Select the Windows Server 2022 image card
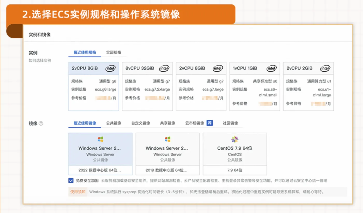Viewport: 363px width, 213px height. [x=100, y=154]
